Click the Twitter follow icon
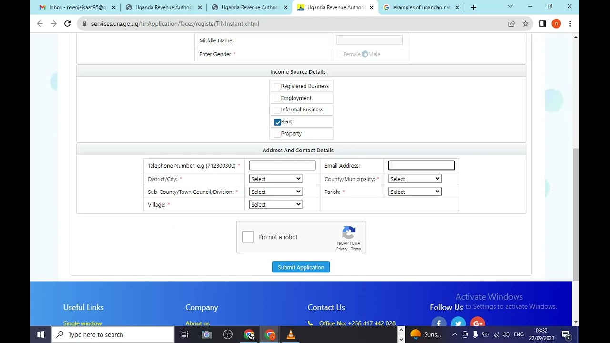Screen dimensions: 610x343 point(458,323)
